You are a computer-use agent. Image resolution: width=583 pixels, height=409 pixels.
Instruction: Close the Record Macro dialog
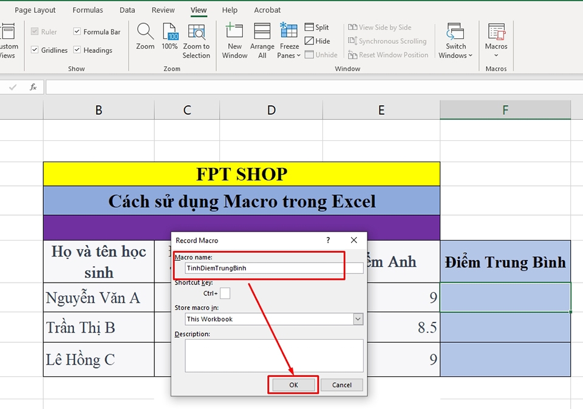pyautogui.click(x=354, y=240)
